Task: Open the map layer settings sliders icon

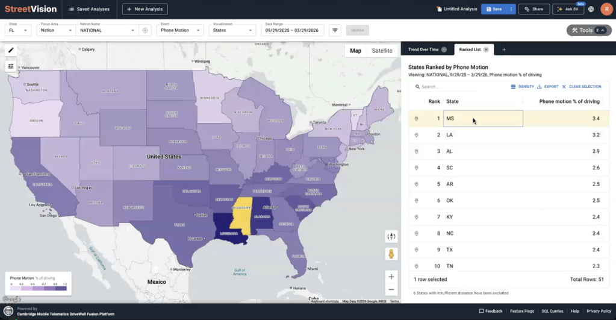Action: point(11,66)
